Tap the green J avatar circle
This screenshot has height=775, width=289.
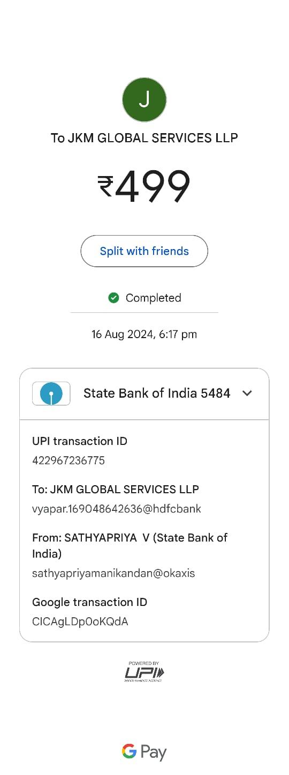pos(144,99)
